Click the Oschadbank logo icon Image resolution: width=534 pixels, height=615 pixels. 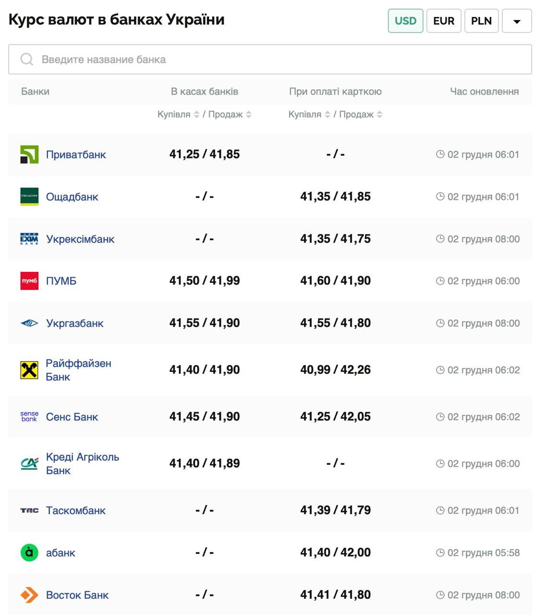tap(29, 197)
